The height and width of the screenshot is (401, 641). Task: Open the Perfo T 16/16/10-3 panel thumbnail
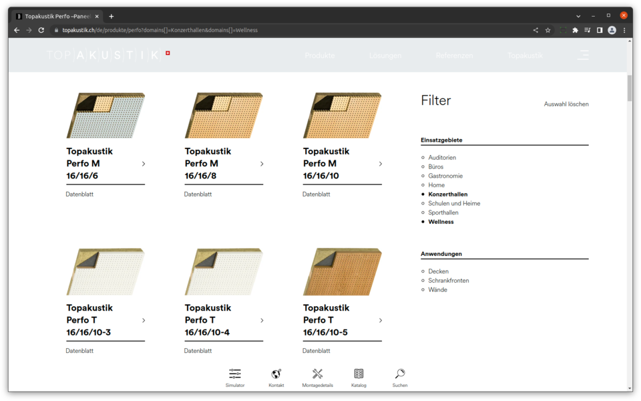point(105,272)
